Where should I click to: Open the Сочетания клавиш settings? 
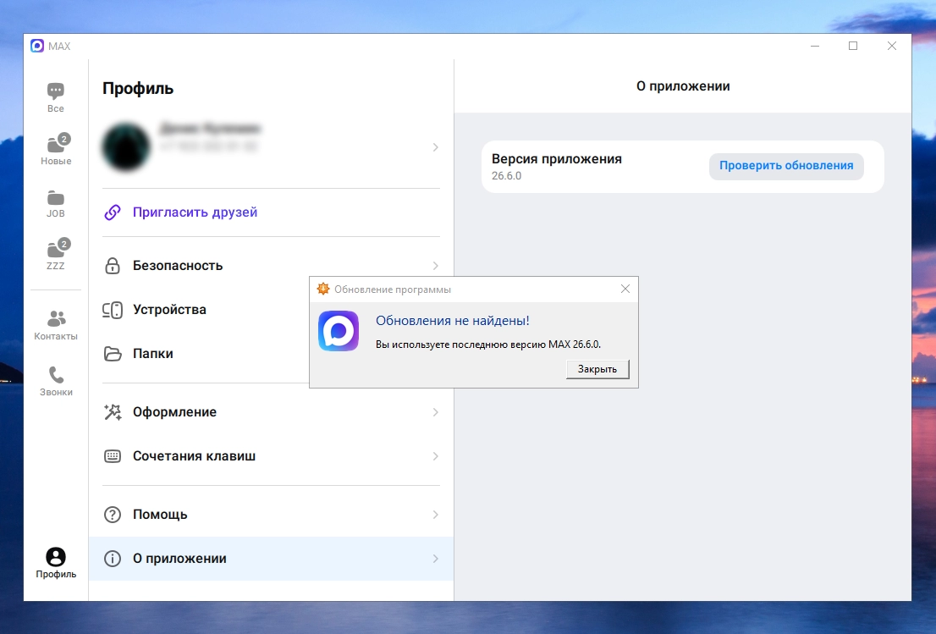[271, 456]
